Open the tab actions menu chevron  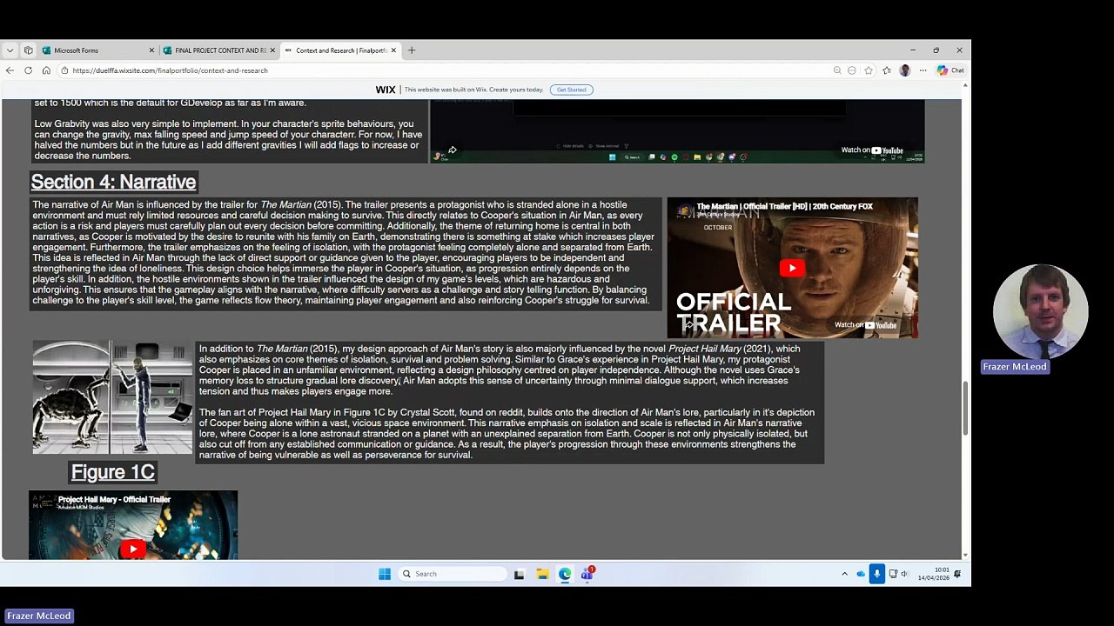pyautogui.click(x=10, y=50)
